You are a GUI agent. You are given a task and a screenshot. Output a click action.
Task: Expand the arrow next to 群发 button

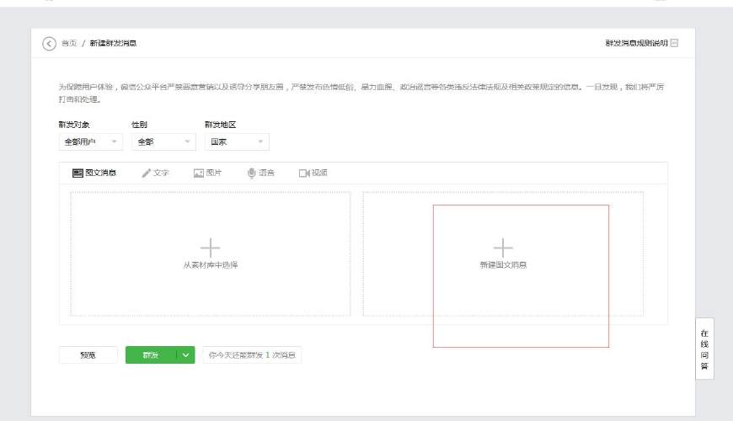(185, 355)
